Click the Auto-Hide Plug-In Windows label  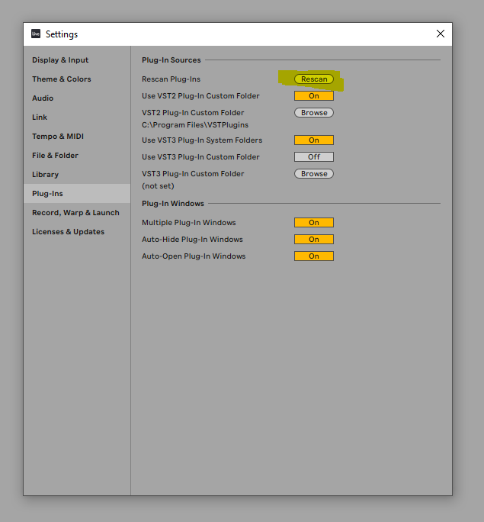(193, 240)
